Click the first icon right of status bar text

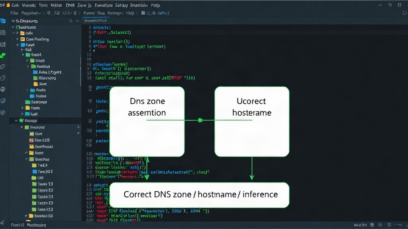[372, 225]
